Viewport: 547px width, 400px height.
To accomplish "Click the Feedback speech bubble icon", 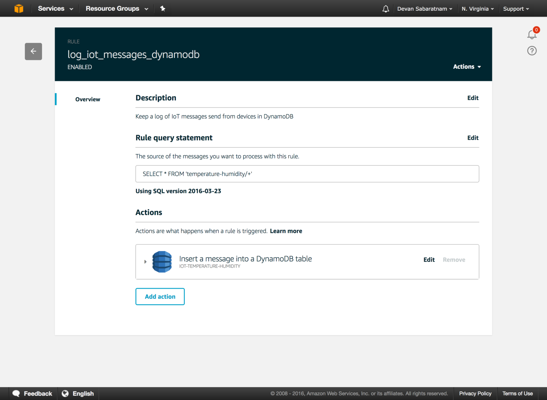I will 16,393.
